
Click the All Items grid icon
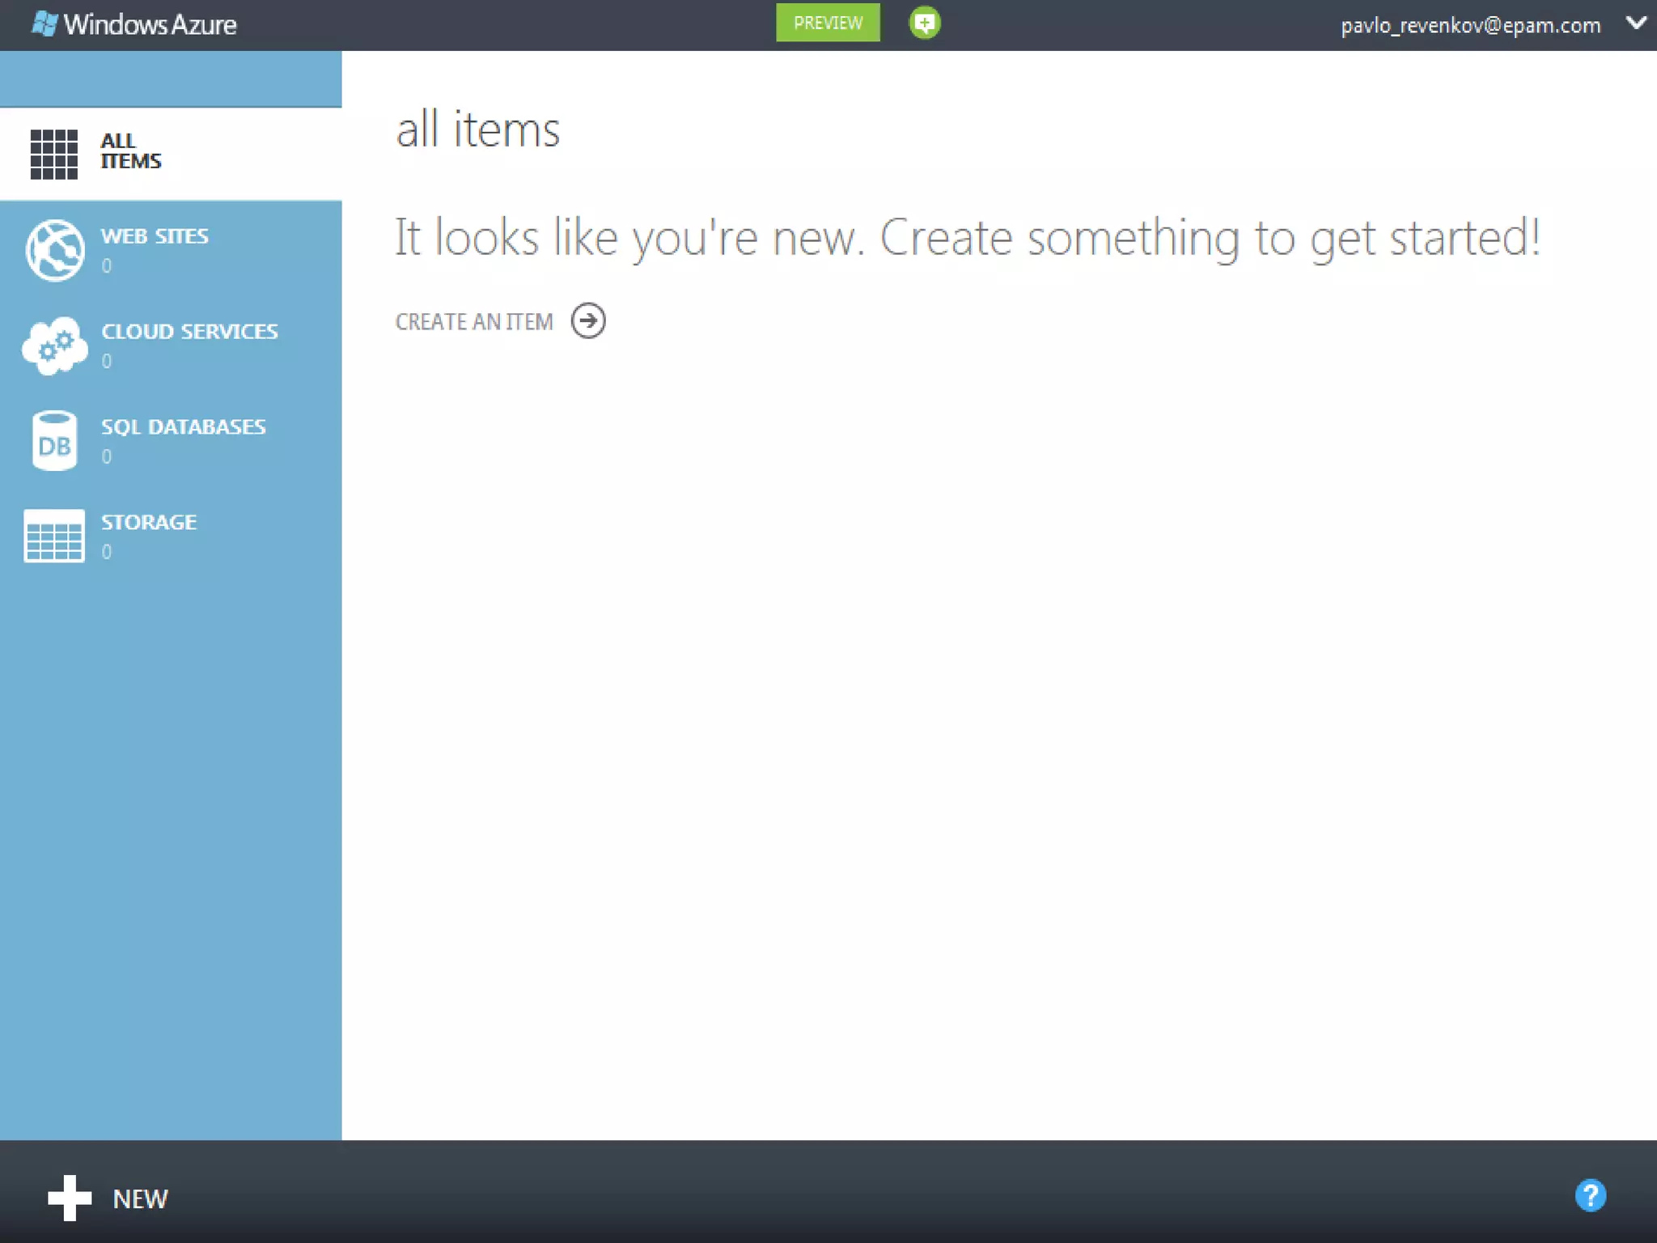(x=54, y=154)
